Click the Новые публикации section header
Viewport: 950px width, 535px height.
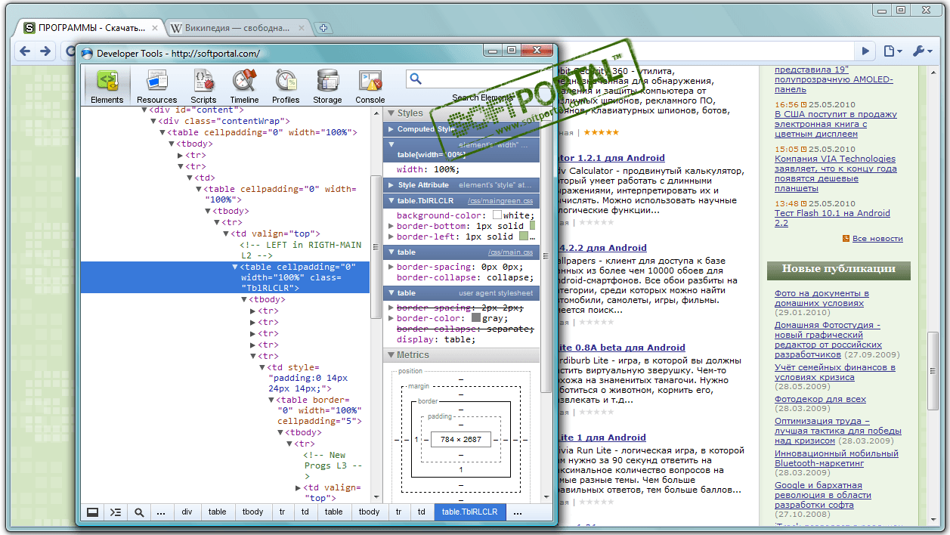point(838,269)
